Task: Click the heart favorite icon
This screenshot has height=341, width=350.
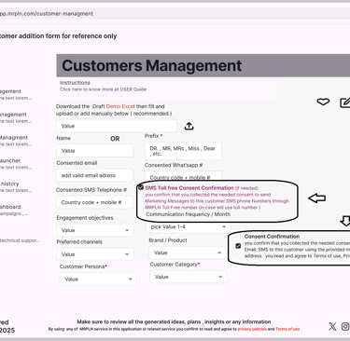Action: 323,102
